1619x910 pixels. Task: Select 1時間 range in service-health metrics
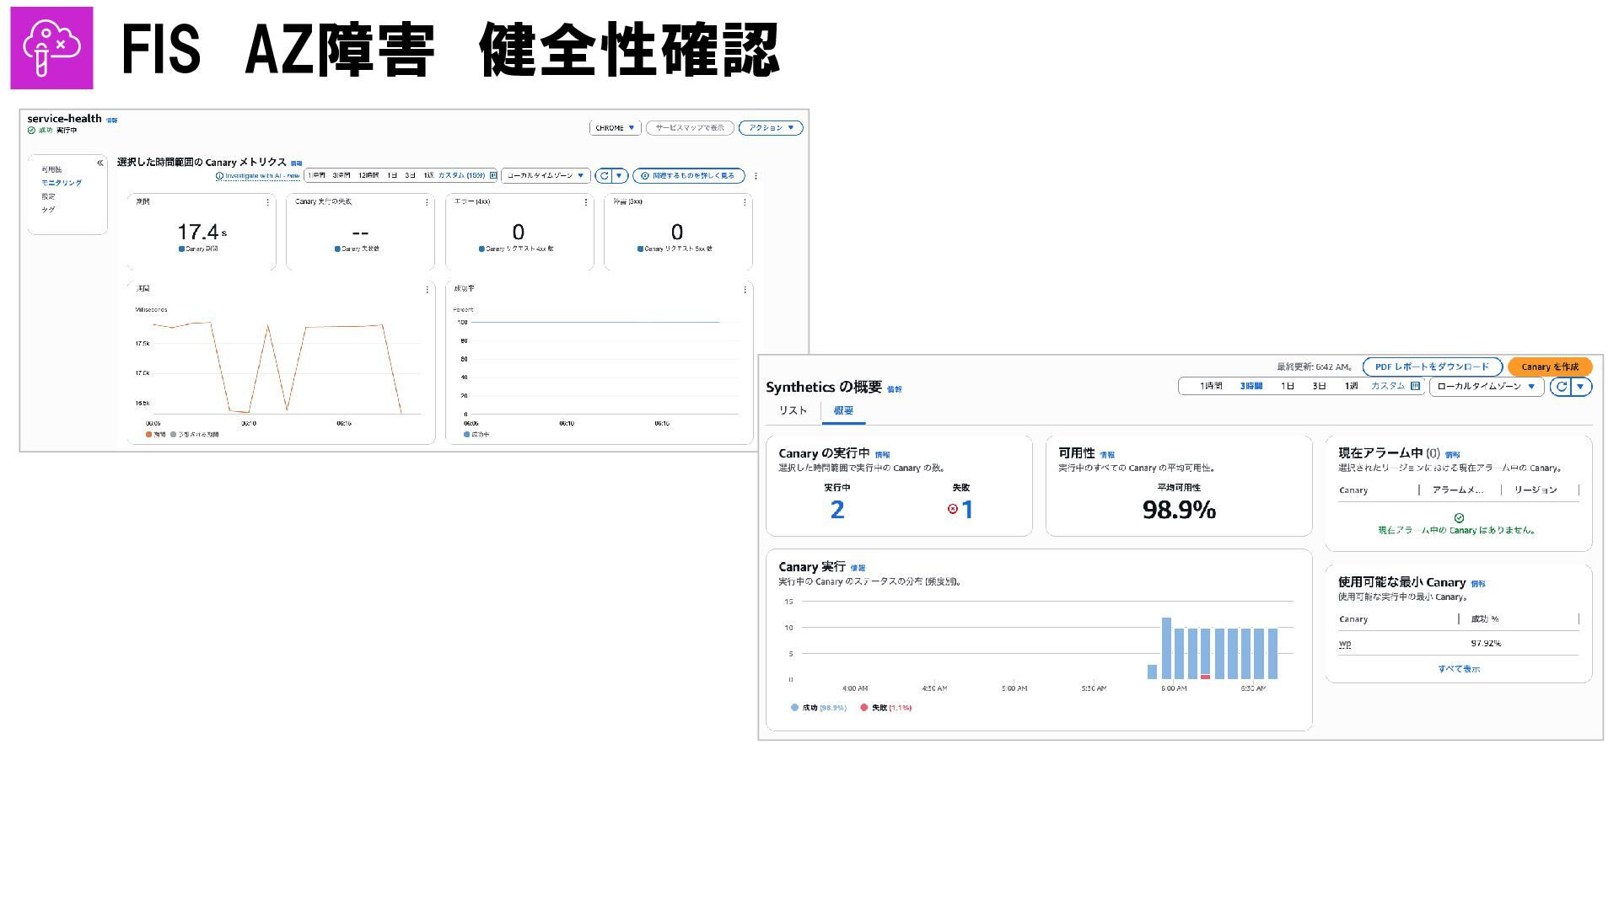[x=316, y=175]
